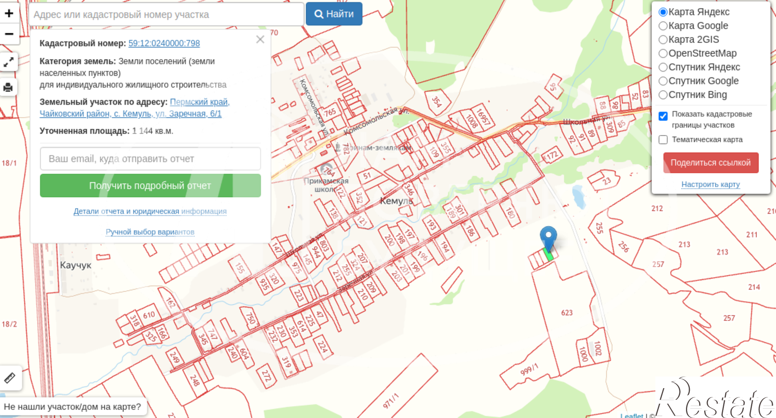776x418 pixels.
Task: Click parcel labeled 272 on map
Action: pos(267,376)
